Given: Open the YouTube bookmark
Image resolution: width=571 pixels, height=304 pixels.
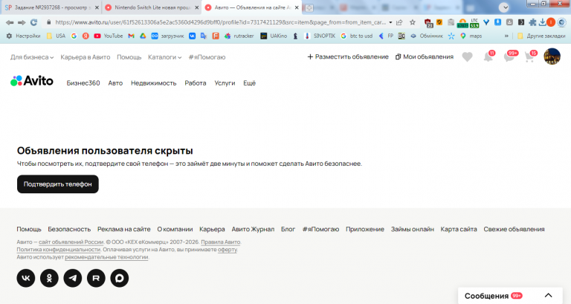Looking at the screenshot, I should click(x=108, y=36).
